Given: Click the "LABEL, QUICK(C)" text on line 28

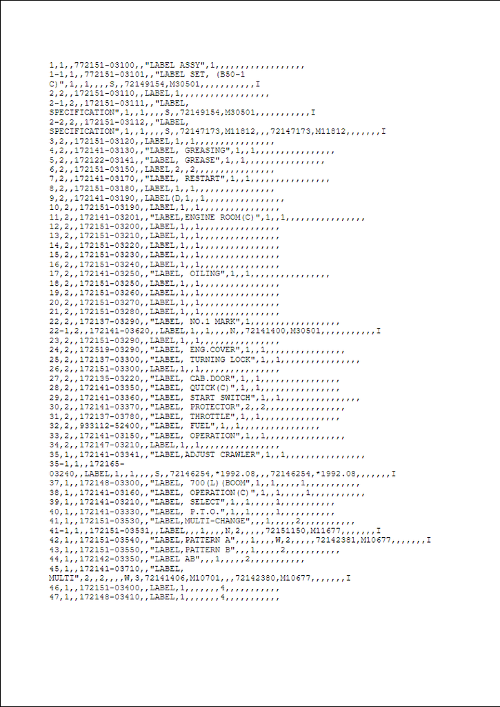Looking at the screenshot, I should coord(195,388).
